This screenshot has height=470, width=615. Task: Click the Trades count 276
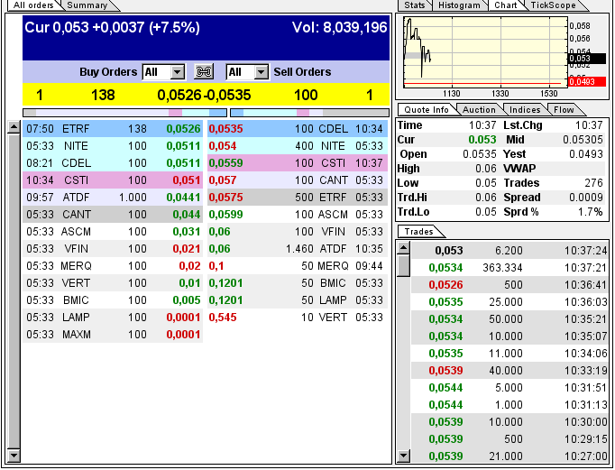pyautogui.click(x=593, y=183)
